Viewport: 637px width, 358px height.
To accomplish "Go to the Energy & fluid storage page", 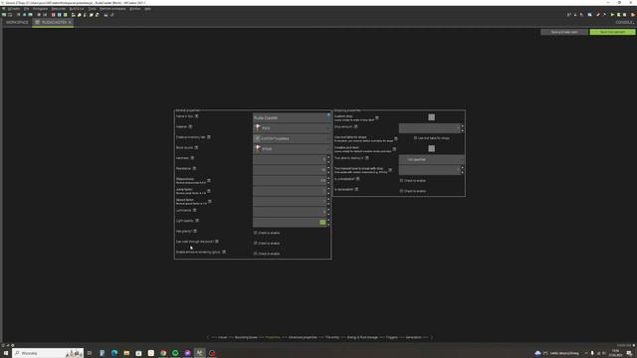I will 362,337.
